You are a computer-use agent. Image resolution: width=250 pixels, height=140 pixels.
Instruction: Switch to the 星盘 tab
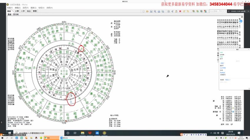click(9, 11)
